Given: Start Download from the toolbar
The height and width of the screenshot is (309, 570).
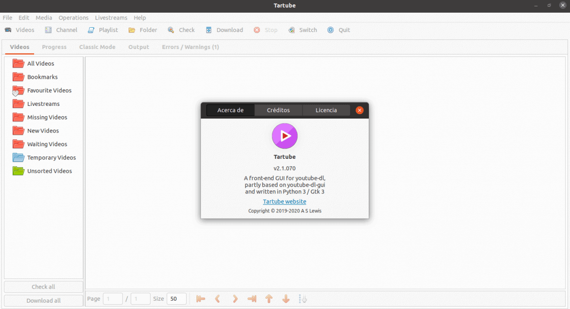Looking at the screenshot, I should 209,30.
